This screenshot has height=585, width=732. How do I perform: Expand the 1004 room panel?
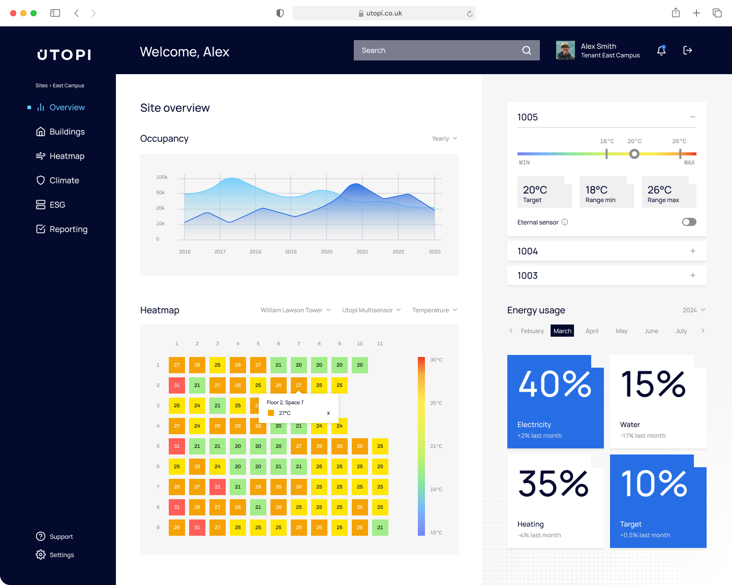tap(693, 251)
